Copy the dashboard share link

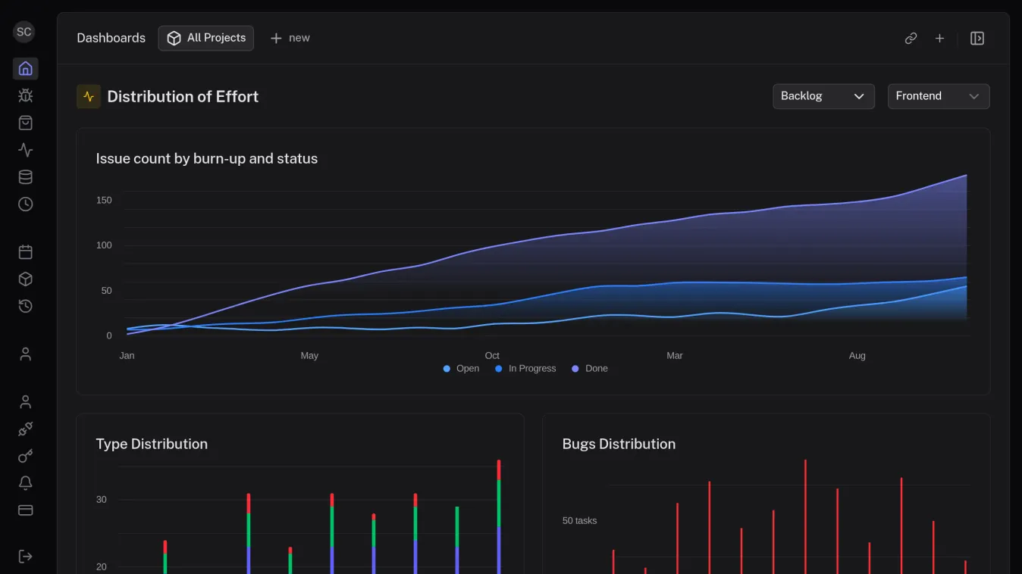pyautogui.click(x=911, y=38)
